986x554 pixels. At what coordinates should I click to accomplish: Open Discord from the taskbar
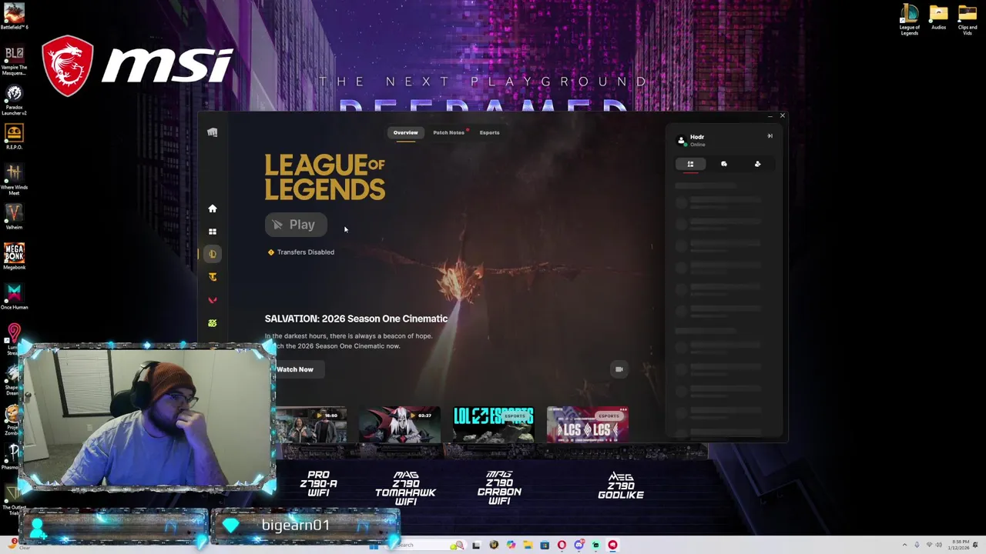click(x=579, y=545)
